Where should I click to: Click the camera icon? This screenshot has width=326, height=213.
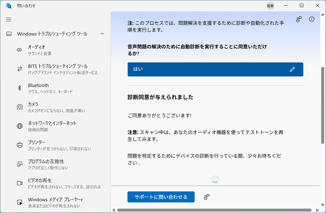[x=20, y=107]
